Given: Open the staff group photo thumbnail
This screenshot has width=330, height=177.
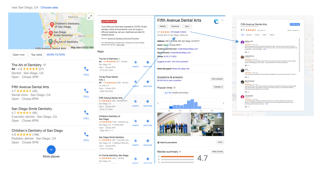Looking at the screenshot, I should pyautogui.click(x=174, y=124).
